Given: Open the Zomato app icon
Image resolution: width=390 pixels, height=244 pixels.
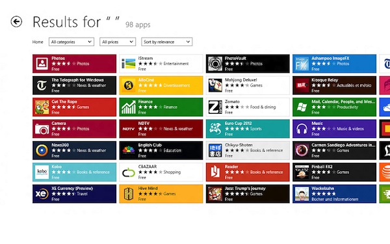Looking at the screenshot, I should (215, 107).
